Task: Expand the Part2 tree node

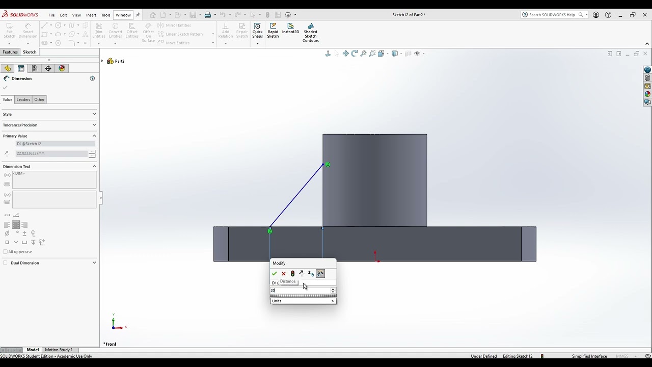Action: (x=102, y=61)
